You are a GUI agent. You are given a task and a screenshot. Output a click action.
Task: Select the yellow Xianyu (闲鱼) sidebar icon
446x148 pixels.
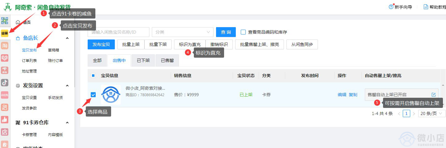pos(5,33)
